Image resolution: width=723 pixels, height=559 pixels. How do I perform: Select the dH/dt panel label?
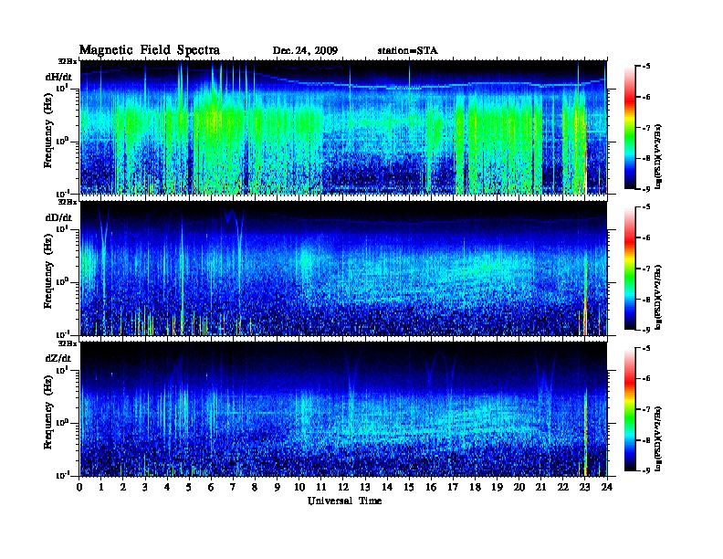pyautogui.click(x=58, y=77)
